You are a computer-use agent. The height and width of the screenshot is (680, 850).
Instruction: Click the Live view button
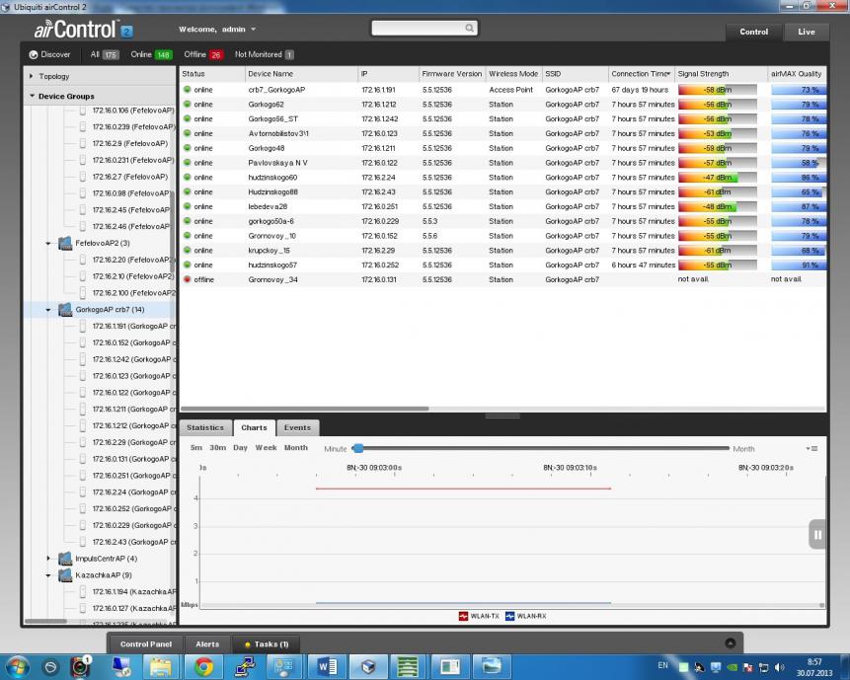point(806,32)
